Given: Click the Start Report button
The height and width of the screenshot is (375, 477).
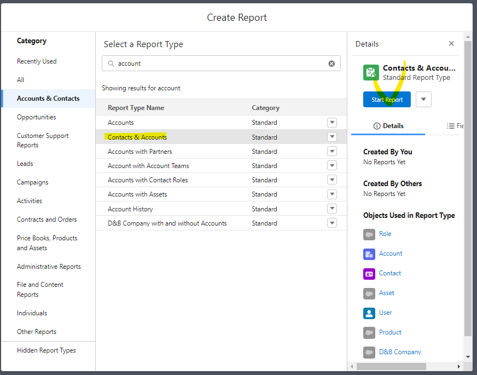Looking at the screenshot, I should (x=387, y=100).
